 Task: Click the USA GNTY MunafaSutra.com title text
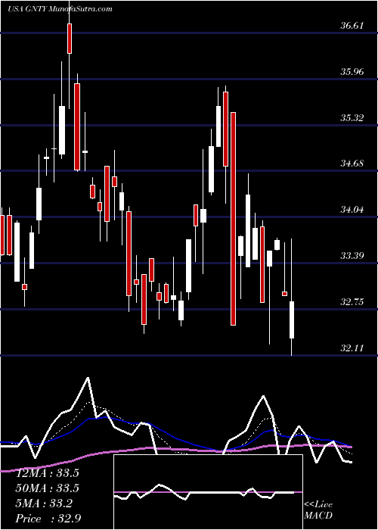click(60, 9)
